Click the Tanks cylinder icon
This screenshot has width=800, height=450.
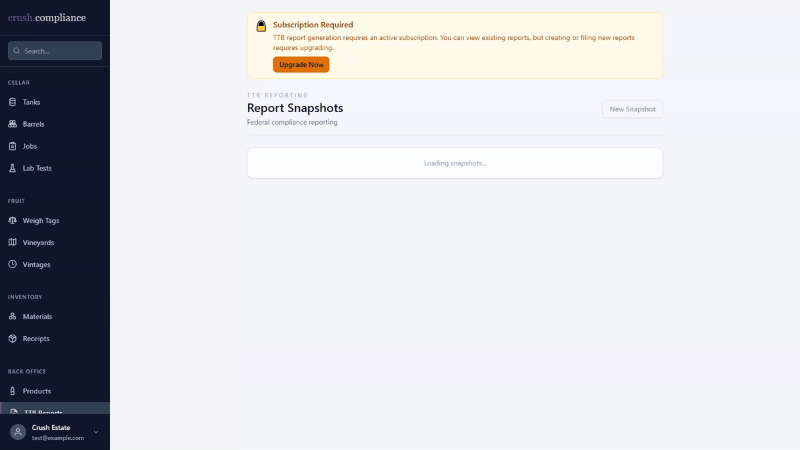pyautogui.click(x=12, y=102)
